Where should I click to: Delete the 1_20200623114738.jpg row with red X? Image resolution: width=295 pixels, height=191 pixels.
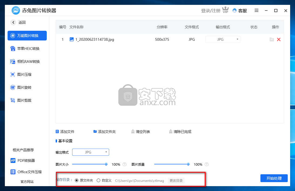[x=279, y=39]
